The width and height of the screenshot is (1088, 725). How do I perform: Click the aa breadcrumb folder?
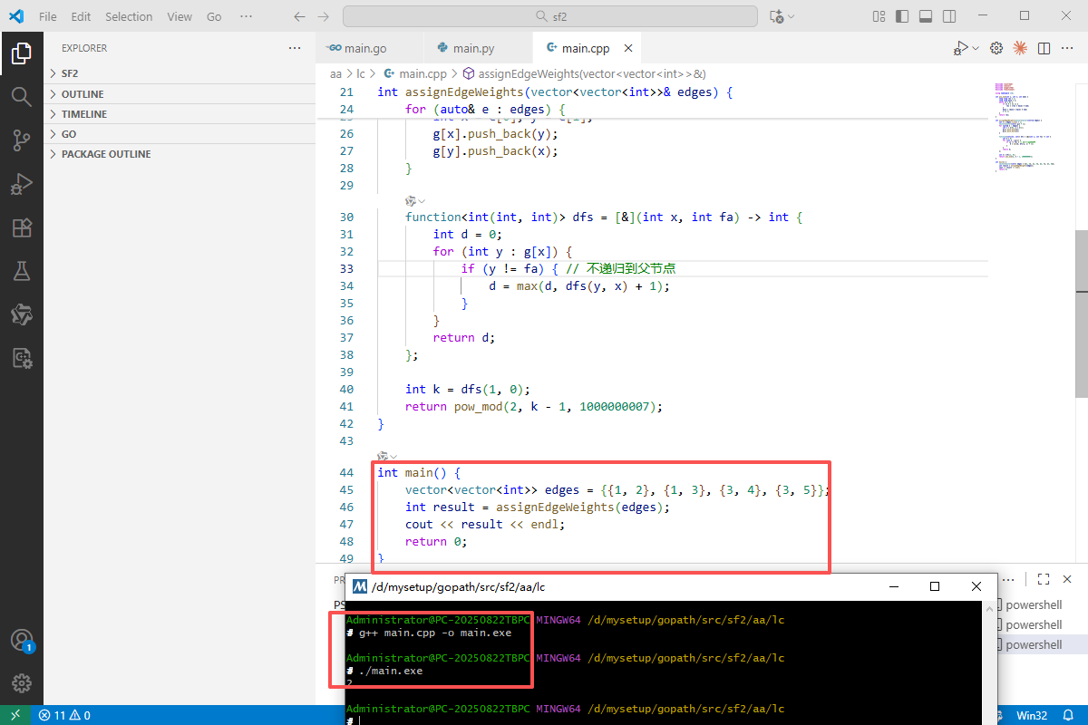click(335, 73)
